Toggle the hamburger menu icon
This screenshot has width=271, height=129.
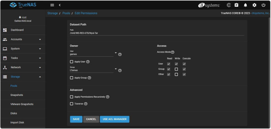tap(52, 5)
